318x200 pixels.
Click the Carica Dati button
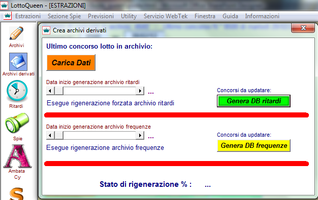(x=71, y=63)
